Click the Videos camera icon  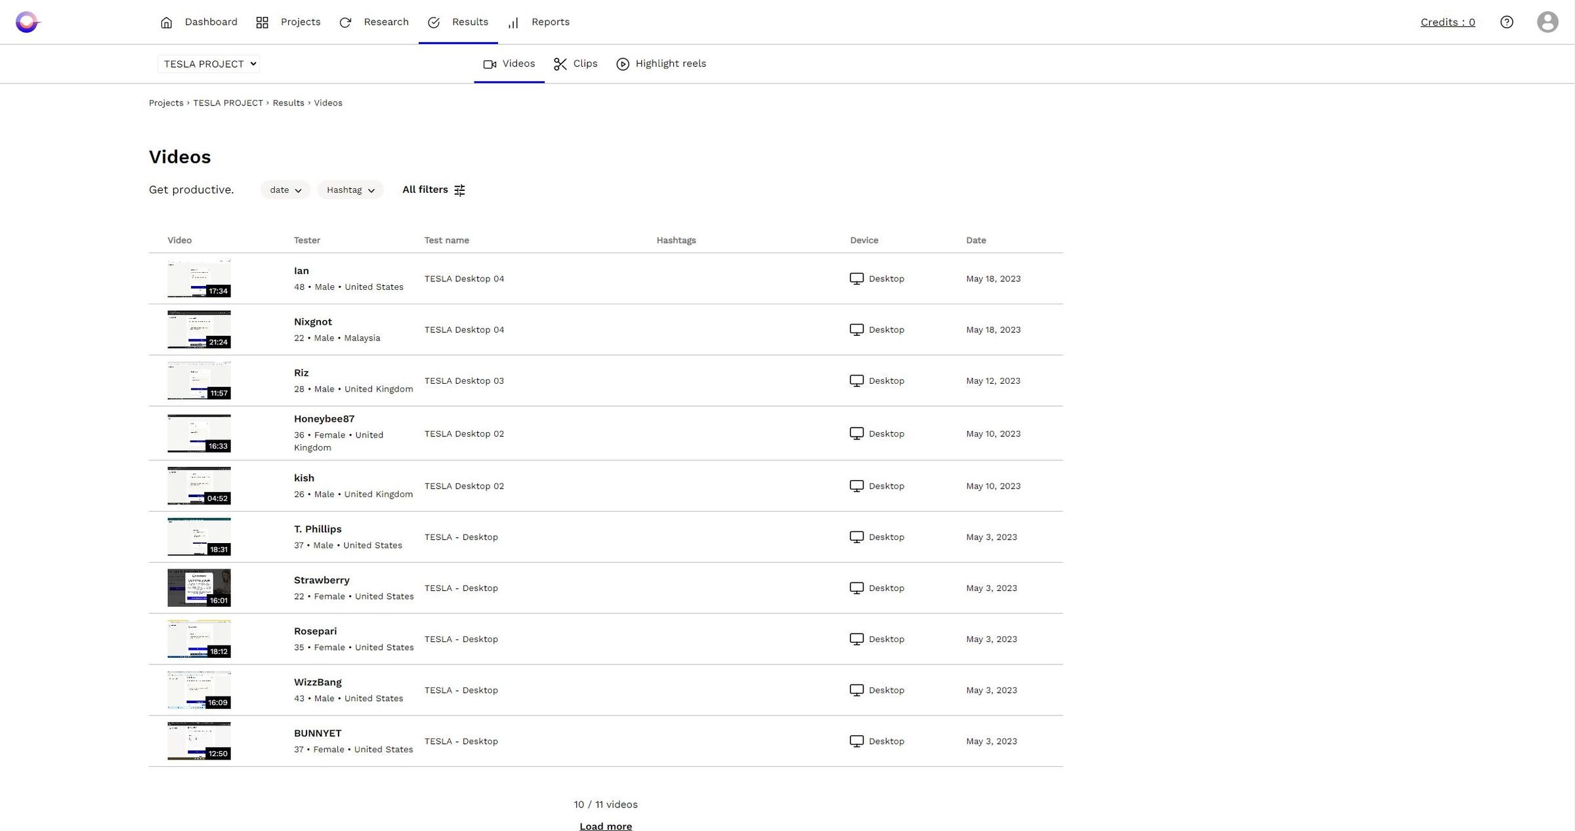[x=490, y=64]
